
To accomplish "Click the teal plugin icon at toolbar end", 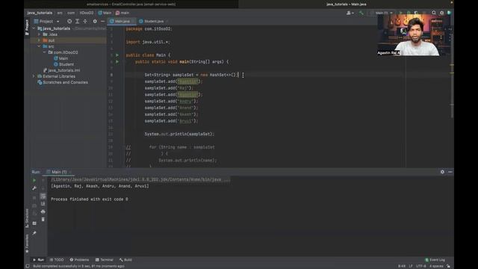I will 450,13.
